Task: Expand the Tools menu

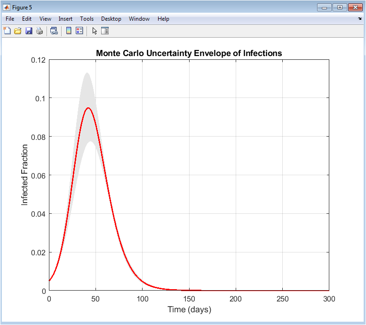Action: click(x=87, y=19)
